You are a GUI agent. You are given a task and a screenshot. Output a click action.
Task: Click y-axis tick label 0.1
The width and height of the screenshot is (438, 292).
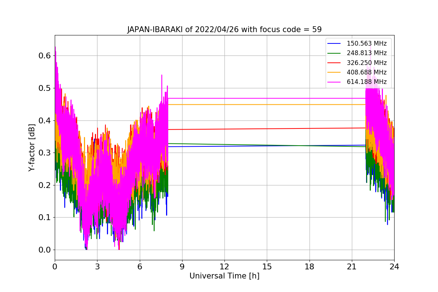[45, 217]
